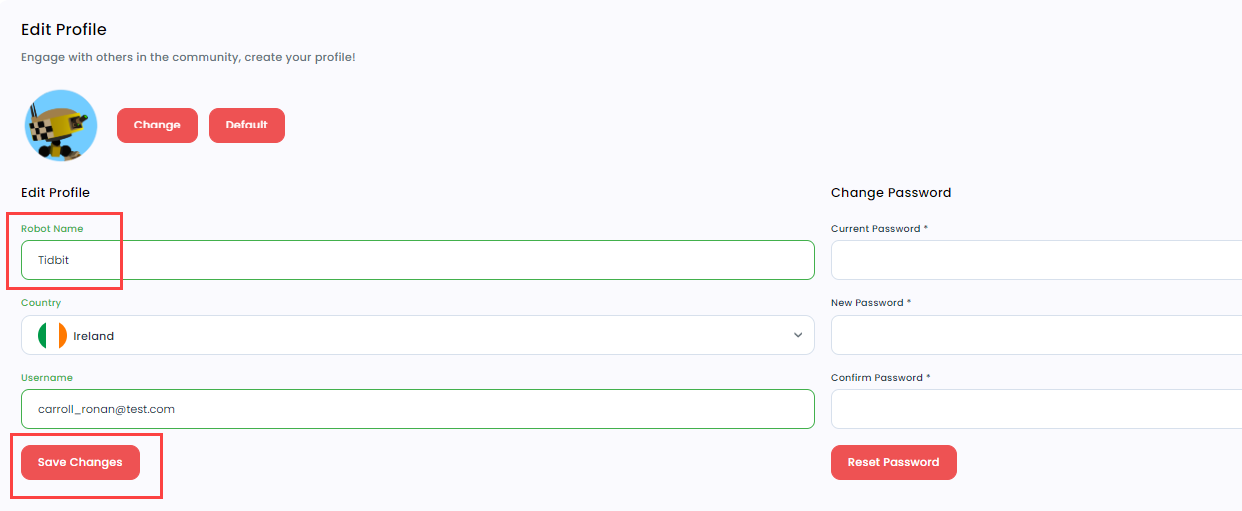Click the Confirm Password label text
The width and height of the screenshot is (1242, 511).
(880, 378)
